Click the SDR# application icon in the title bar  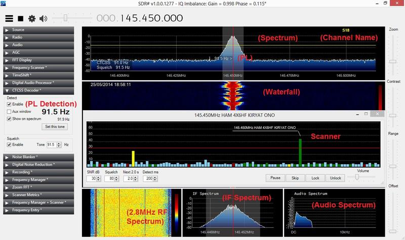pyautogui.click(x=3, y=4)
